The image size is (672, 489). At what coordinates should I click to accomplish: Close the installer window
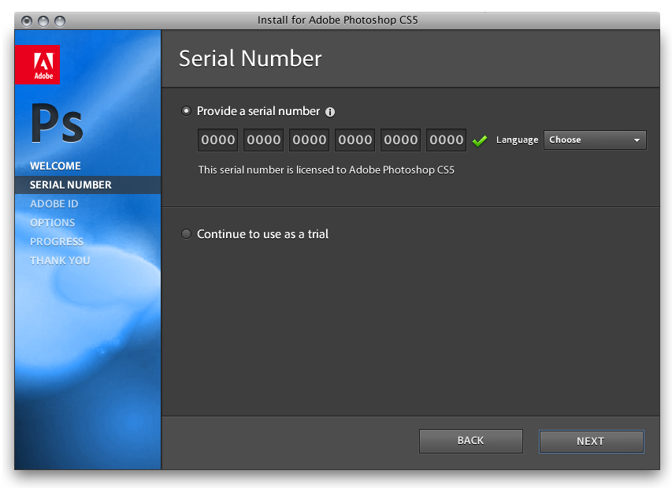27,21
